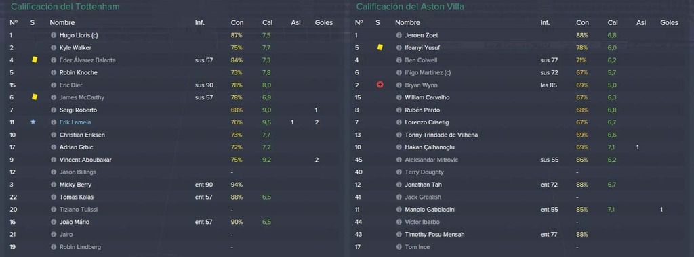Screen dimensions: 694x257
Task: Click the info icon next to Manolo Gabbiadini
Action: 399,210
